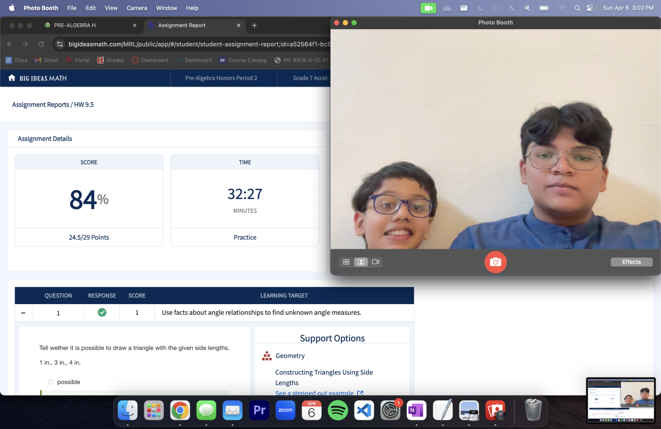This screenshot has width=661, height=429.
Task: Reload the Assignment Report page
Action: click(41, 44)
